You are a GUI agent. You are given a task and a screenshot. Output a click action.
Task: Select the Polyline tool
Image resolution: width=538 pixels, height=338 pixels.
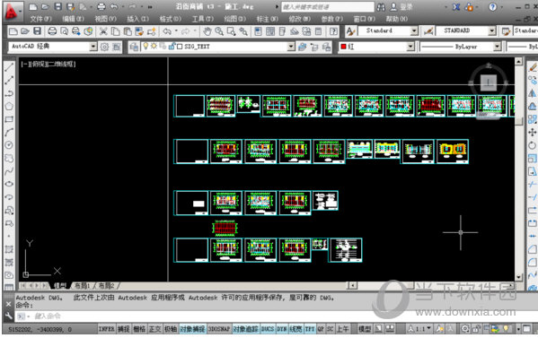(x=9, y=93)
